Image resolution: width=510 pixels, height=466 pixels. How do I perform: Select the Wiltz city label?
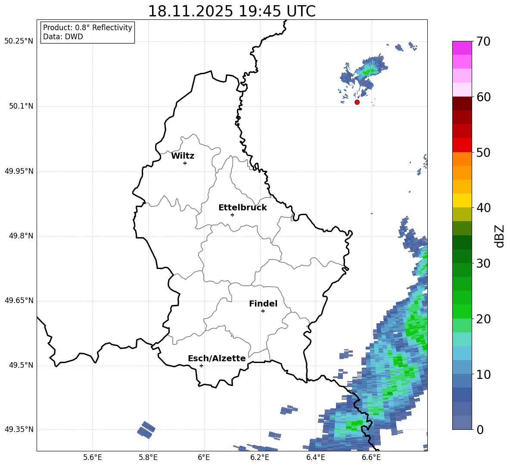(183, 156)
